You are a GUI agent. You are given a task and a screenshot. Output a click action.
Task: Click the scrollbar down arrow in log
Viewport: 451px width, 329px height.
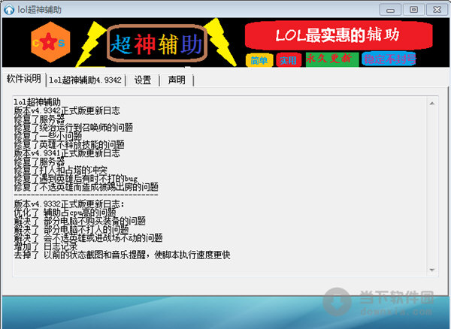pyautogui.click(x=432, y=270)
